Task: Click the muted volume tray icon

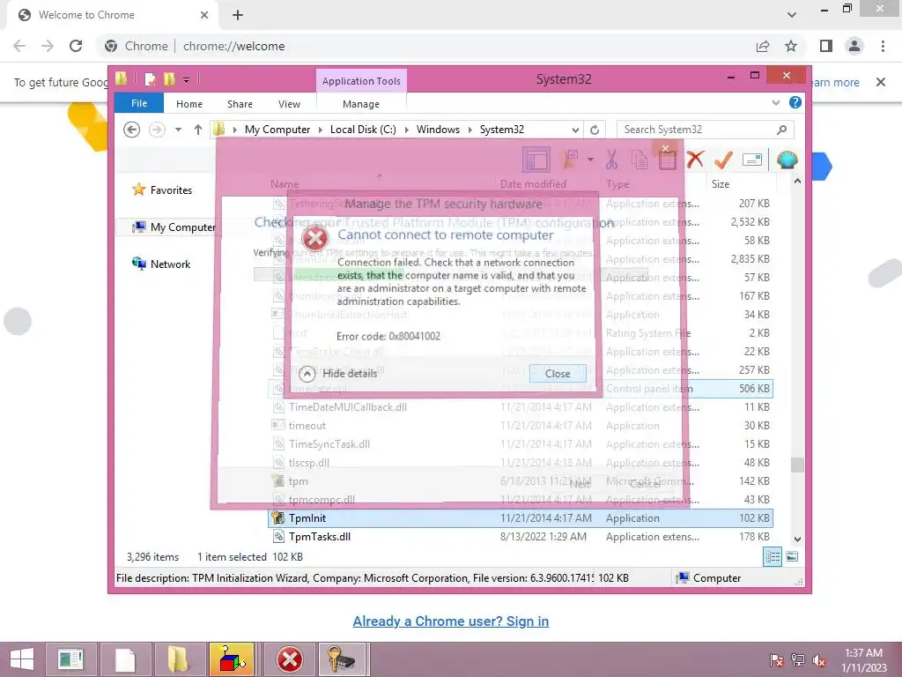Action: [x=819, y=660]
